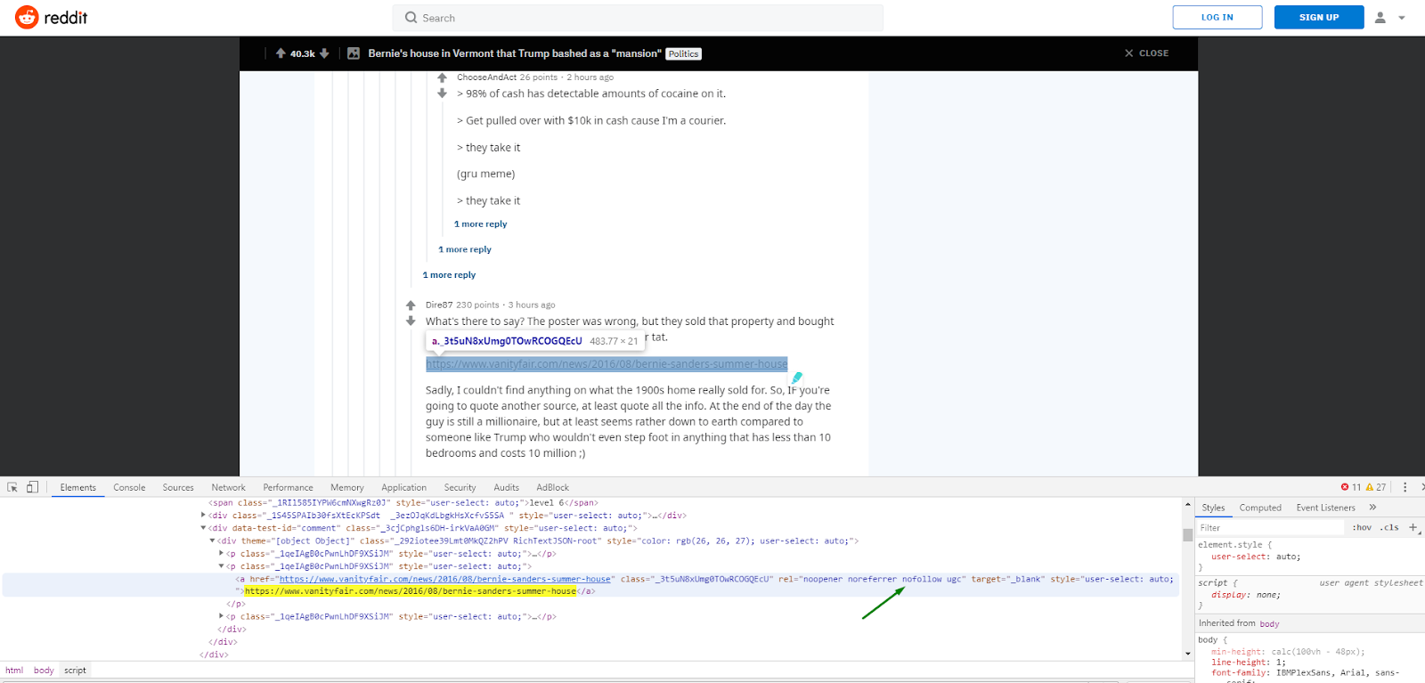Click the Elements panel vertical scrollbar thumb
Viewport: 1425px width, 683px height.
tap(1188, 535)
